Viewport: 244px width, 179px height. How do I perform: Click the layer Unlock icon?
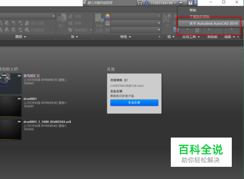coord(20,30)
